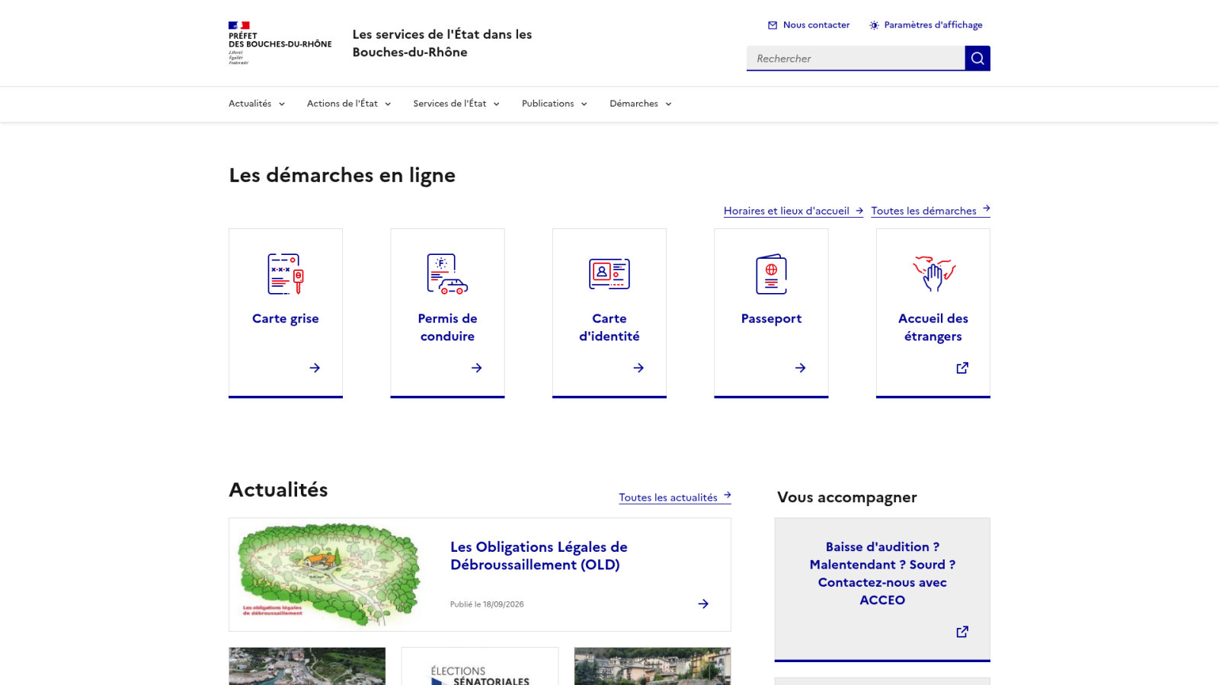
Task: Open Les Obligations Légales de Débroussaillement article
Action: tap(539, 556)
